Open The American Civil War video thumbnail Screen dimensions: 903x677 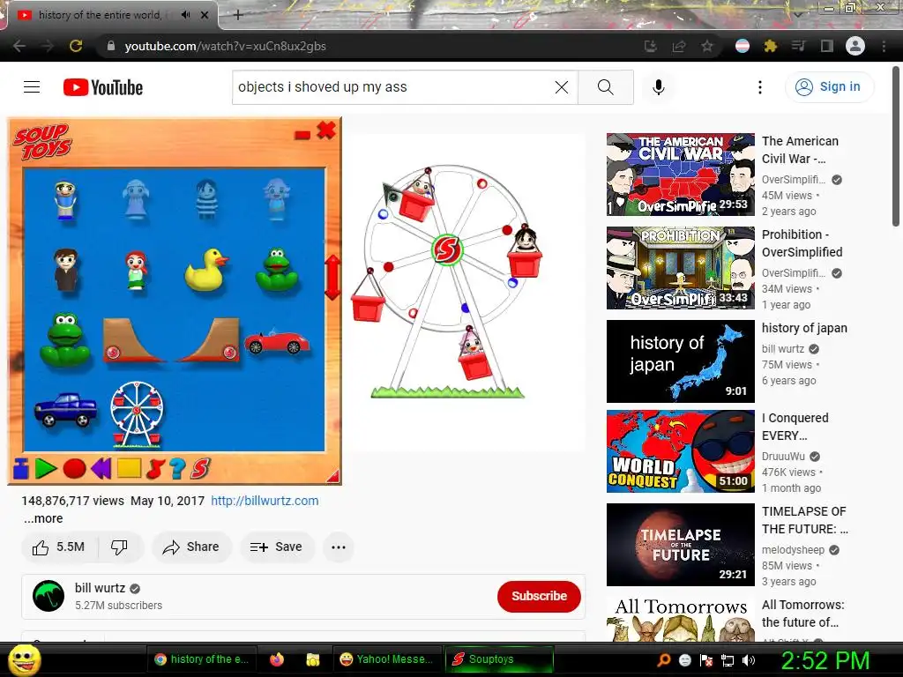pos(680,175)
